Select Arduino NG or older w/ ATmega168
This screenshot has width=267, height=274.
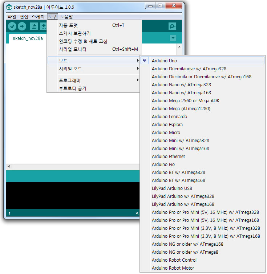[202, 244]
